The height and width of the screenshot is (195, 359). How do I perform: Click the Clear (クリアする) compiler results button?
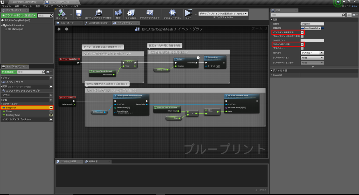click(261, 190)
